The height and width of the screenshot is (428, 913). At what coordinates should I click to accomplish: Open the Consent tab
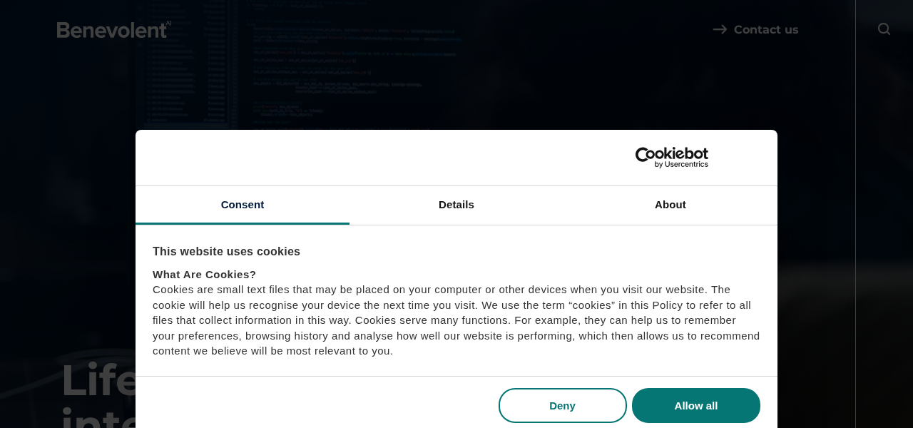[x=243, y=205]
